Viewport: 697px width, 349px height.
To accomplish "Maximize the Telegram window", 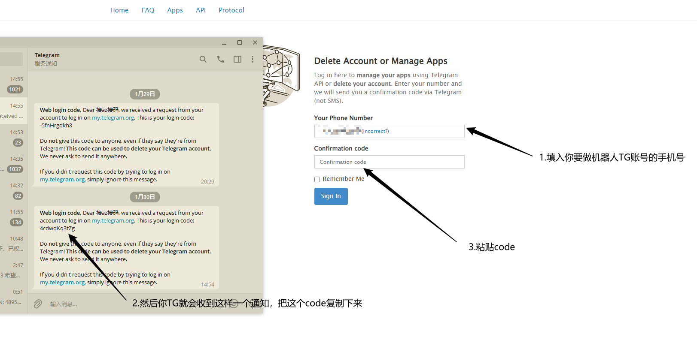I will pos(240,42).
